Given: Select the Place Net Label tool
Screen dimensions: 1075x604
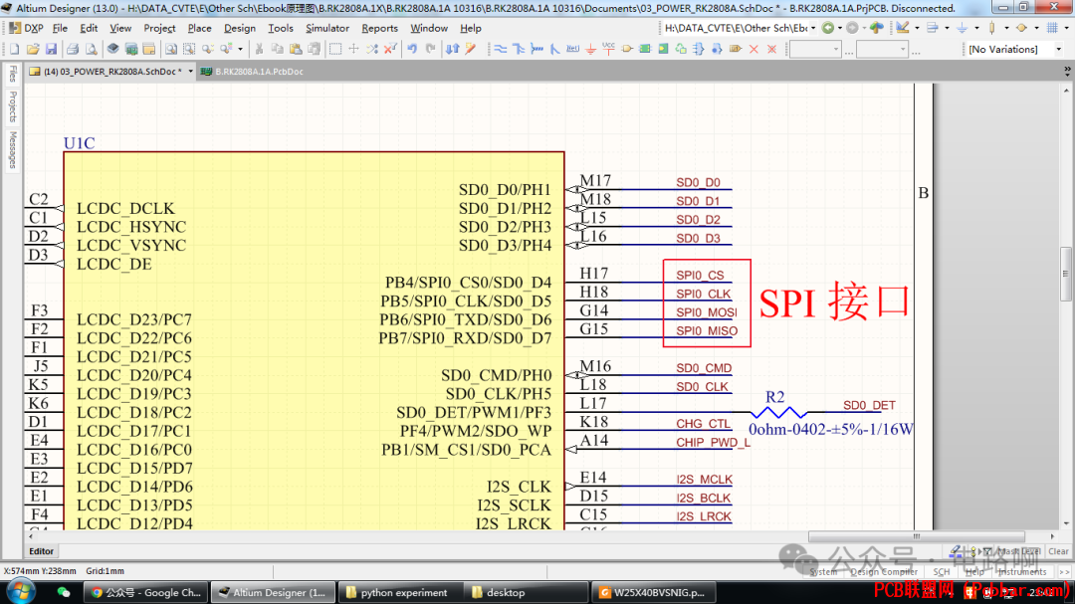Looking at the screenshot, I should pyautogui.click(x=573, y=50).
